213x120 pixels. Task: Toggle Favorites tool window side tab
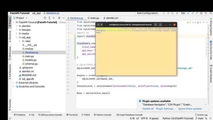click(10, 105)
